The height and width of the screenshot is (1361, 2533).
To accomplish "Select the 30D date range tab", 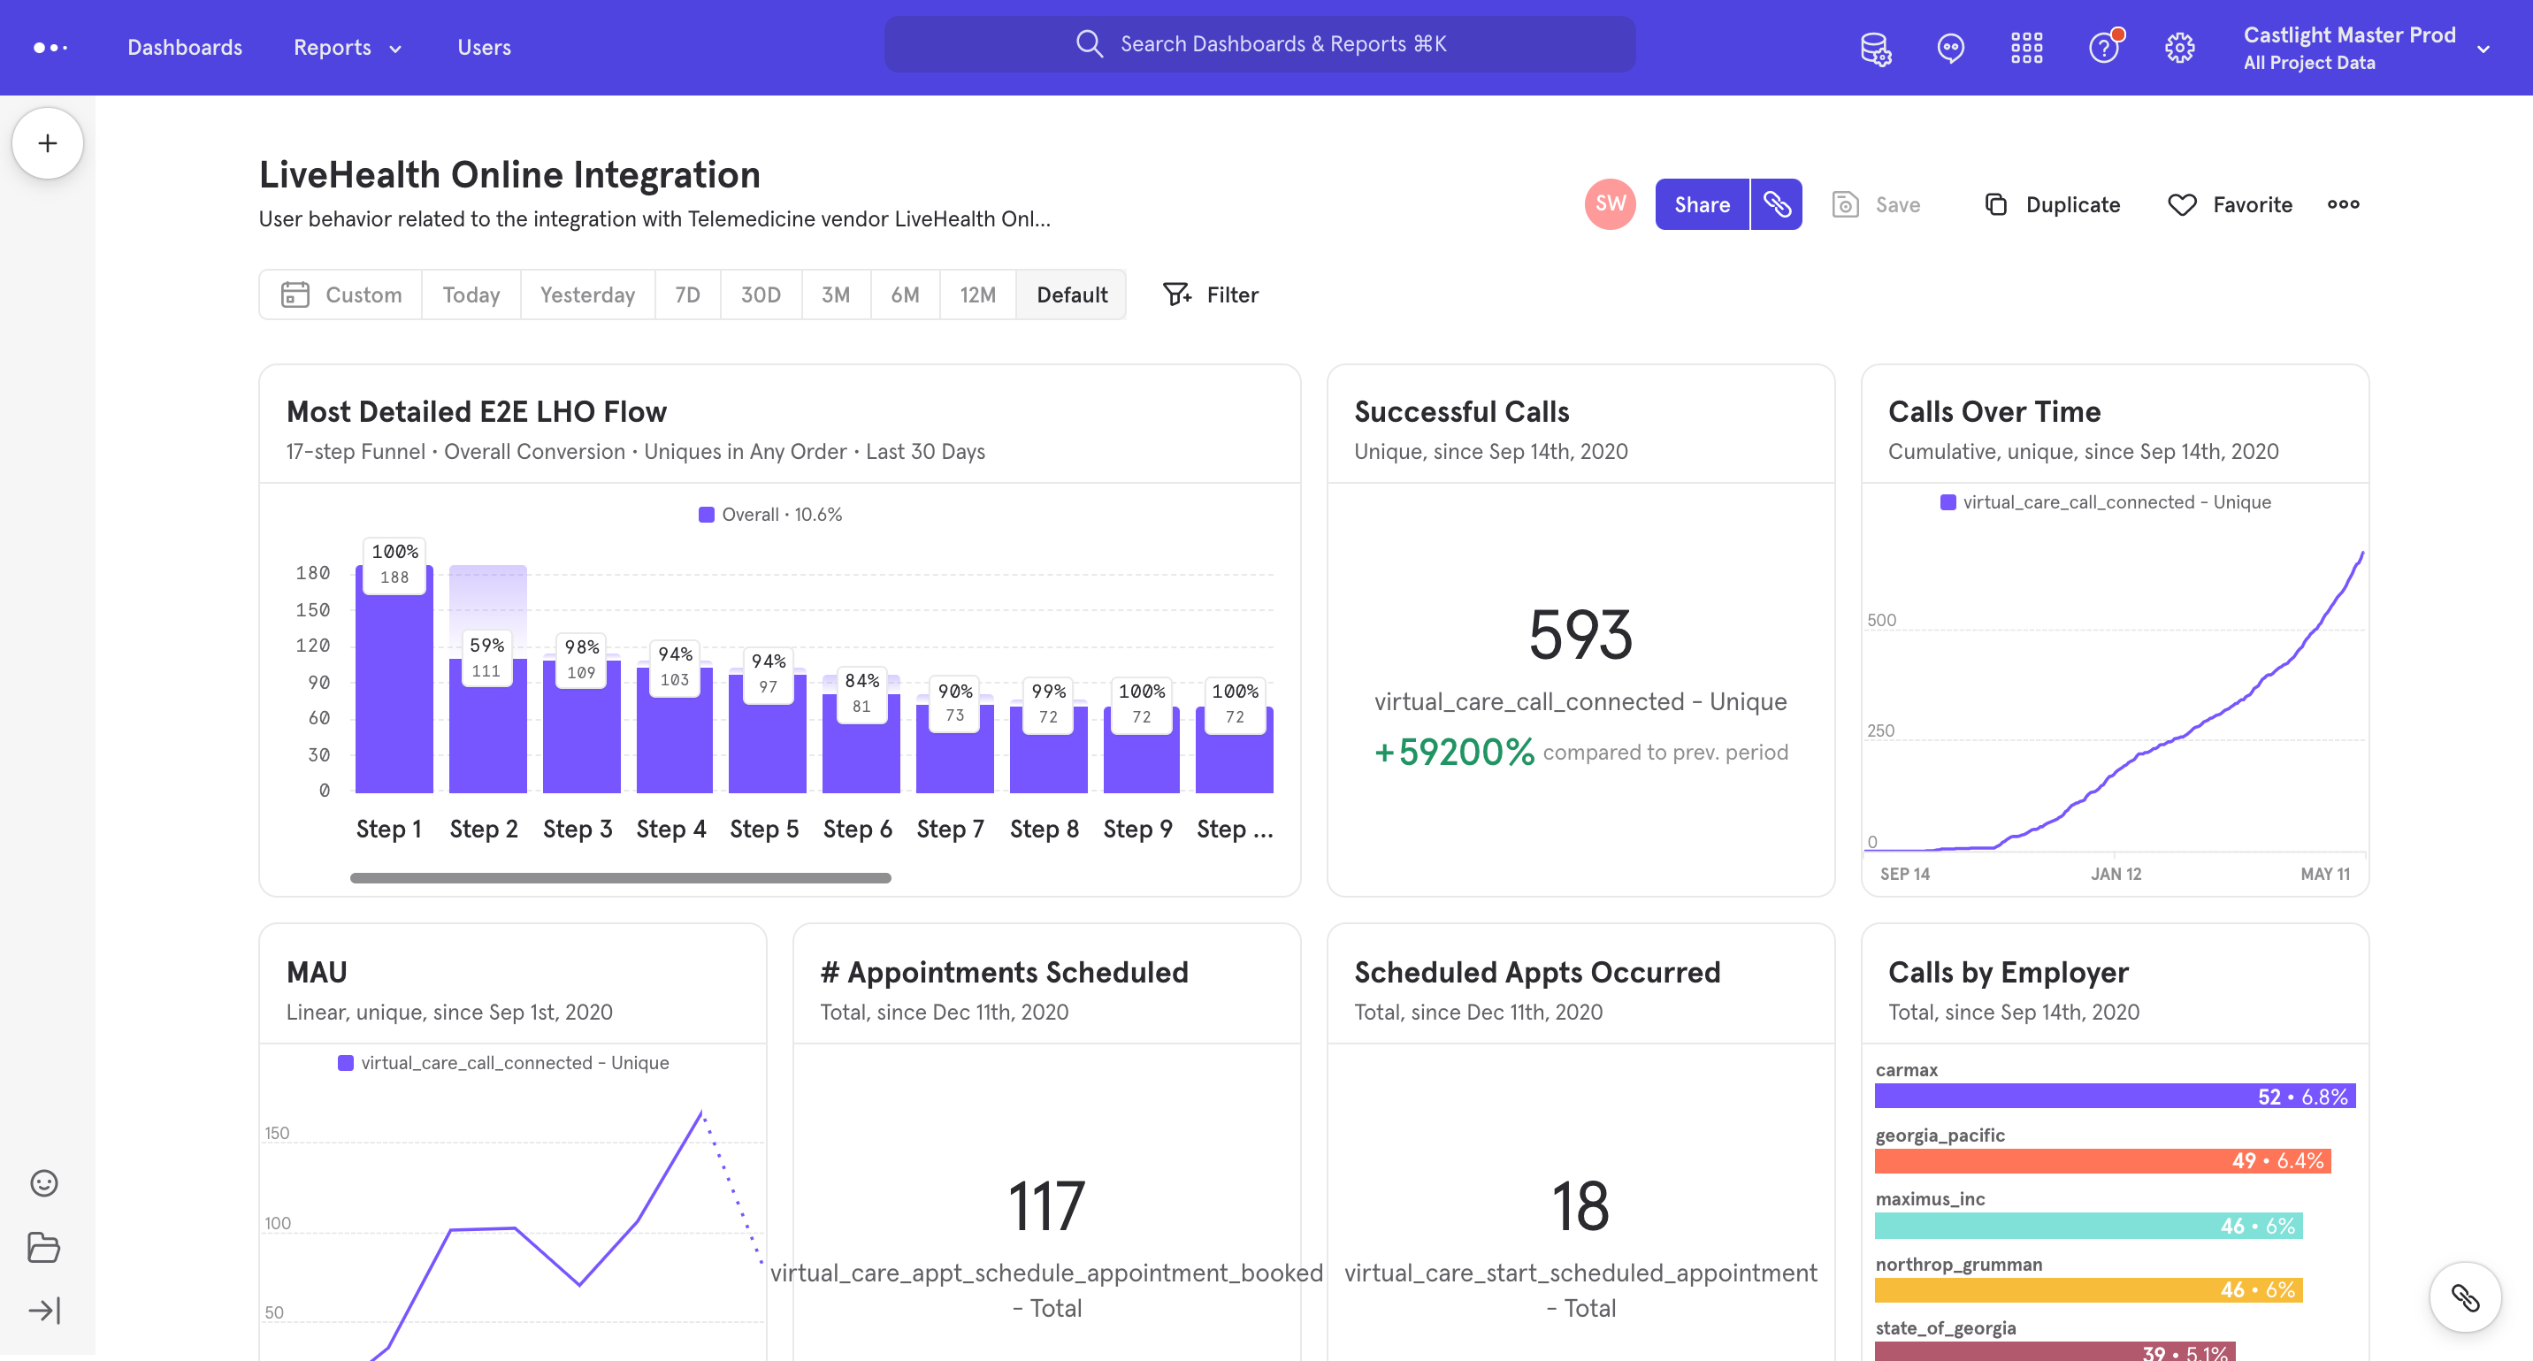I will (760, 295).
